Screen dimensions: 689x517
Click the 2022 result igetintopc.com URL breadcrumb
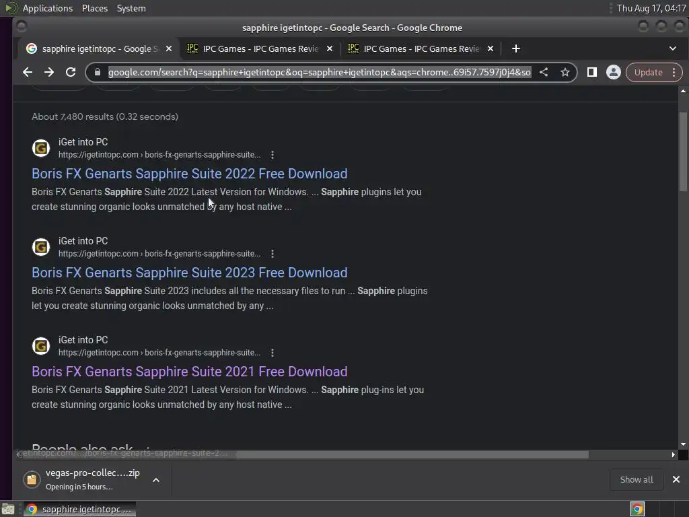pyautogui.click(x=159, y=155)
